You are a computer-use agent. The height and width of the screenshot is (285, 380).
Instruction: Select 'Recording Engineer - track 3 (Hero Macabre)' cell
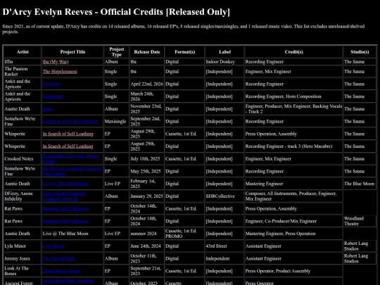coord(293,146)
